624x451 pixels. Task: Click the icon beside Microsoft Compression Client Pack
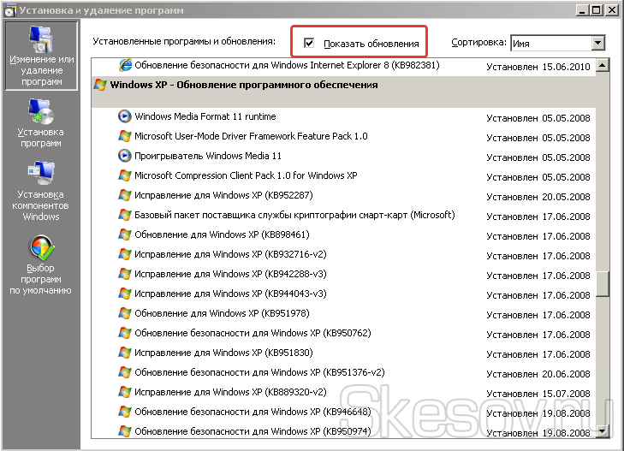(x=125, y=175)
